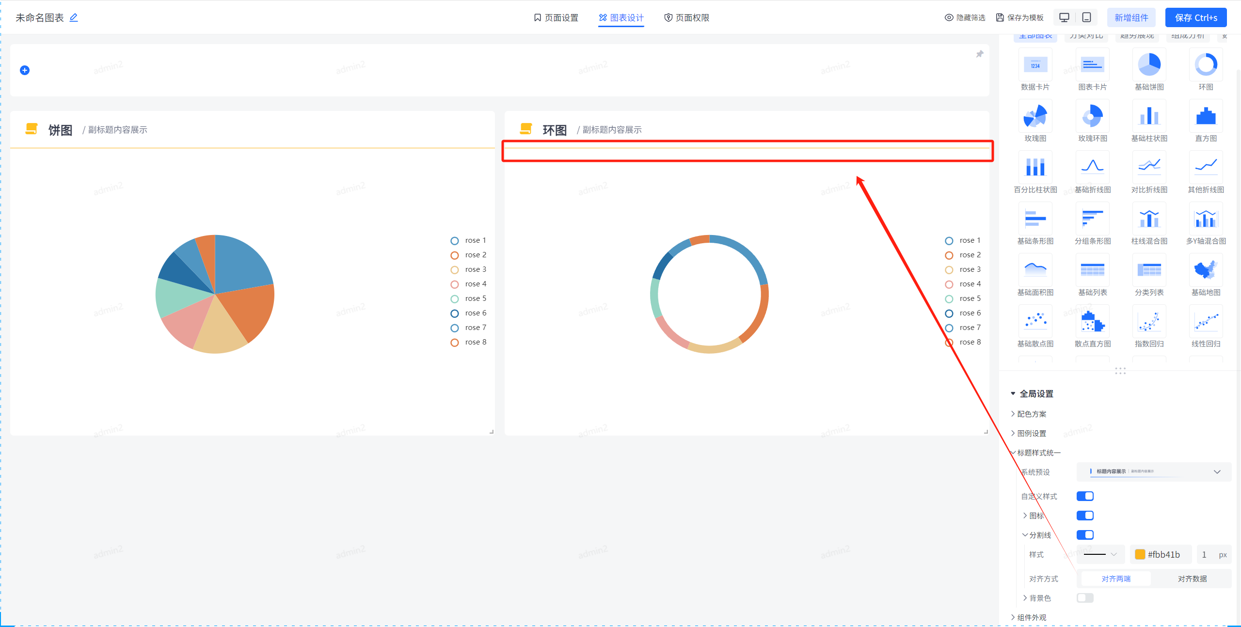The image size is (1241, 627).
Task: Expand the 配色方案 section
Action: click(1032, 414)
